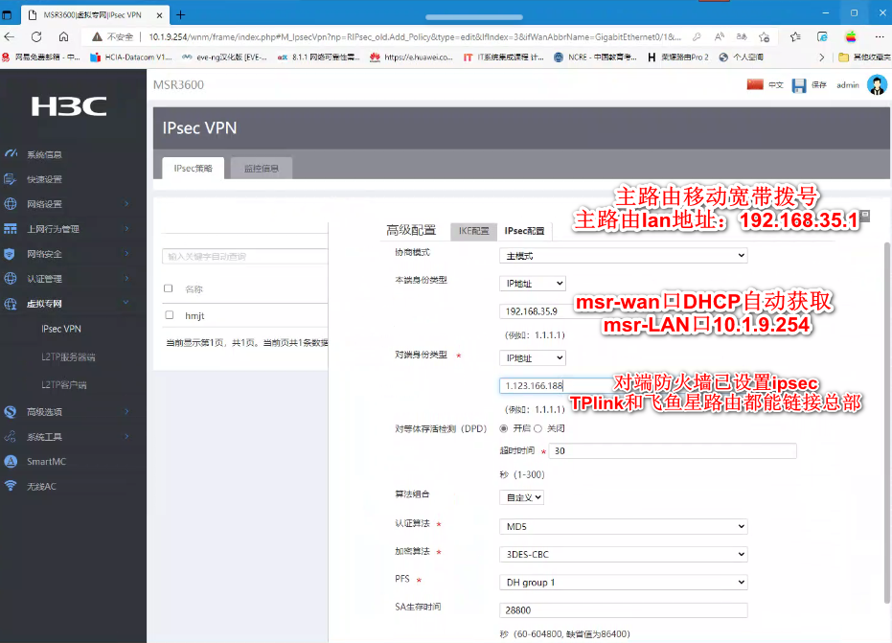
Task: Reload the page with refresh icon
Action: 36,37
